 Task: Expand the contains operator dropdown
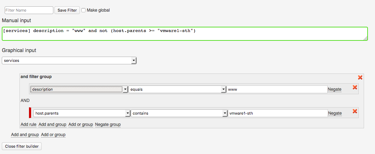click(179, 113)
